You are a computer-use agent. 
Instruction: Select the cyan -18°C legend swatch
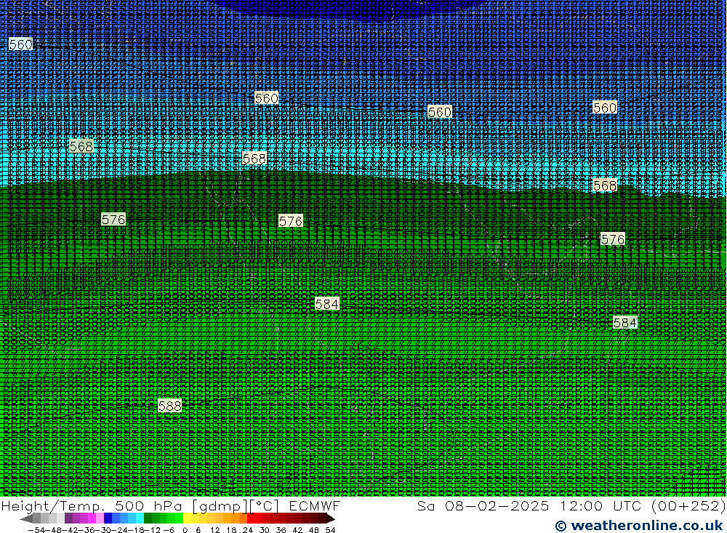click(x=140, y=518)
